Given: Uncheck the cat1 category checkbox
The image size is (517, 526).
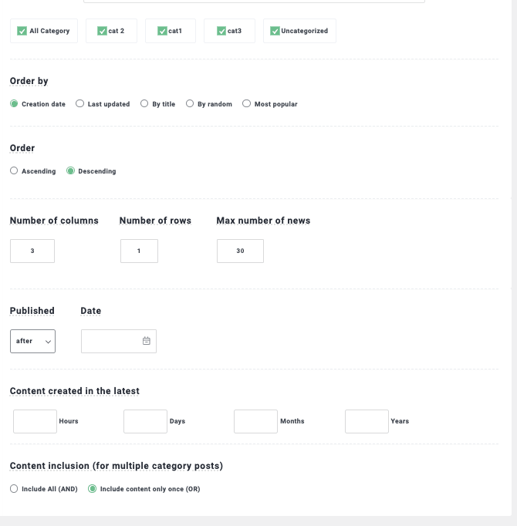Looking at the screenshot, I should 162,31.
